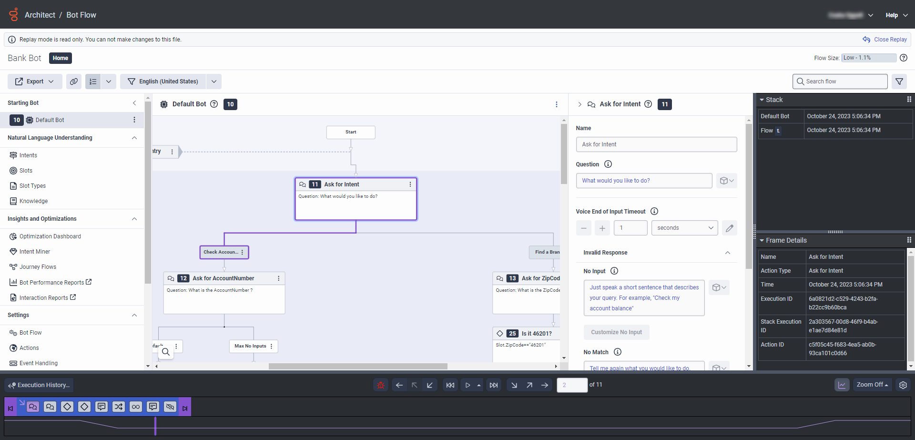Screen dimensions: 915x440
Task: Click the shuffle step in execution timeline
Action: 119,407
